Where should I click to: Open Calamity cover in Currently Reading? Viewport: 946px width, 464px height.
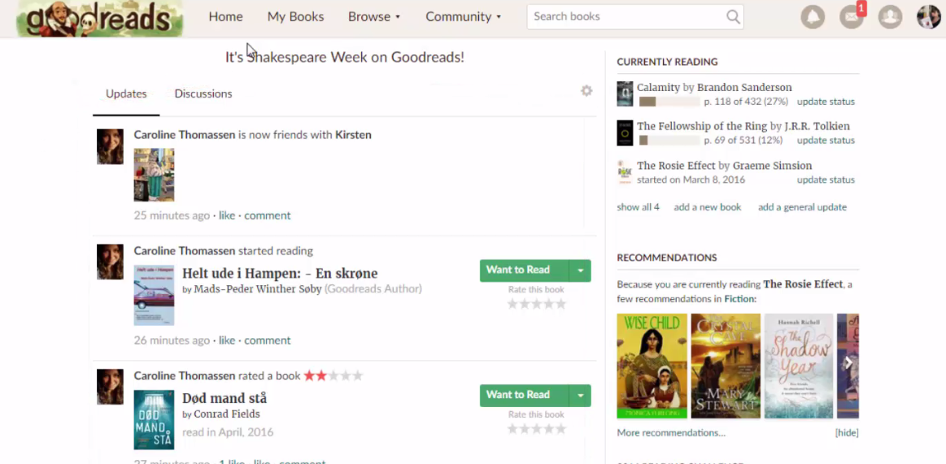click(625, 94)
